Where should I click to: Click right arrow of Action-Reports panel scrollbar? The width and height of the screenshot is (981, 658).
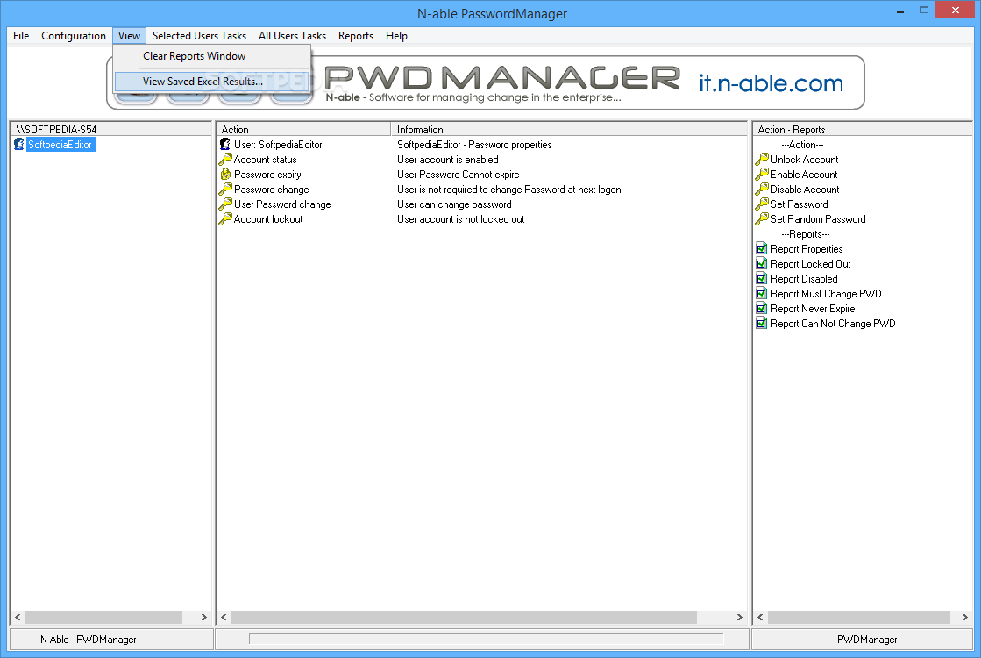coord(964,618)
